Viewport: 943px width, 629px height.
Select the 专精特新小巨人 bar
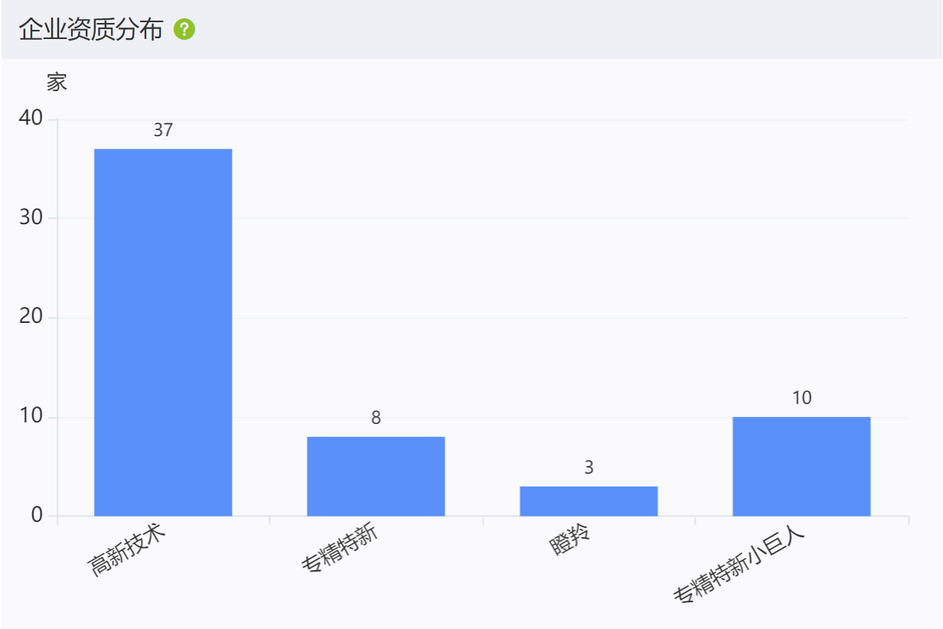[x=801, y=466]
